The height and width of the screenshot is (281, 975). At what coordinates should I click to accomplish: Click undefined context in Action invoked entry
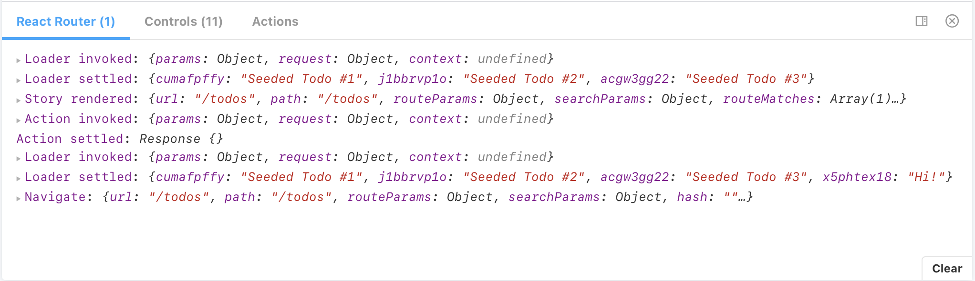click(512, 119)
